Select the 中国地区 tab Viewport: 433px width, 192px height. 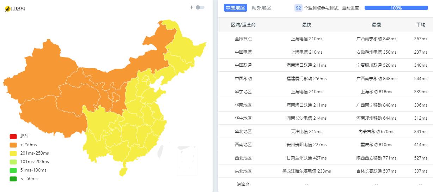coord(236,8)
